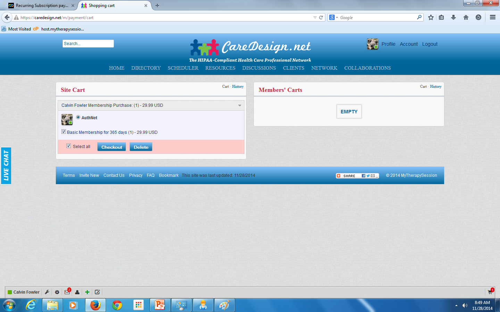Click the koala profile avatar in header
The image size is (500, 312).
coord(373,44)
